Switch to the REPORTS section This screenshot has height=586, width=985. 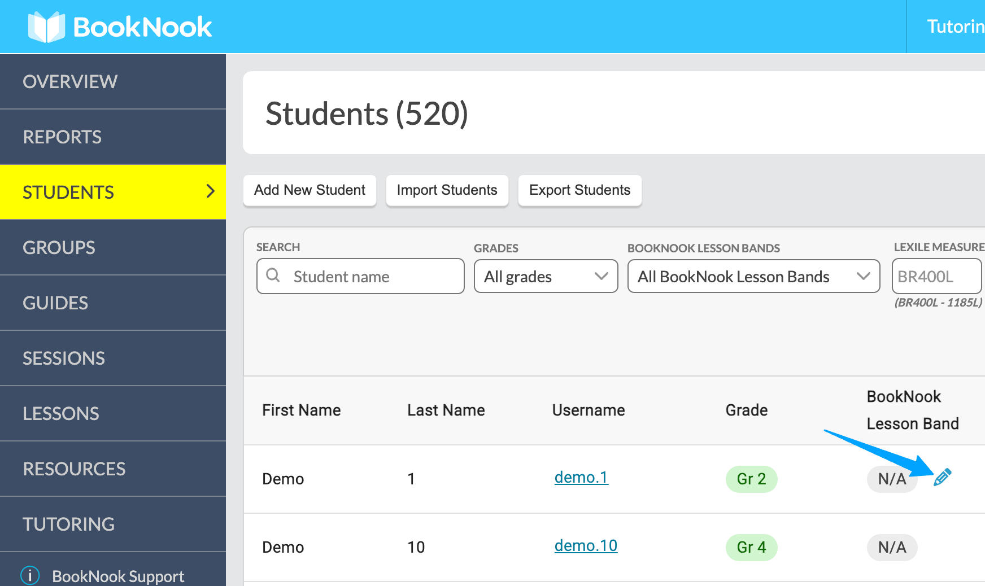point(62,137)
